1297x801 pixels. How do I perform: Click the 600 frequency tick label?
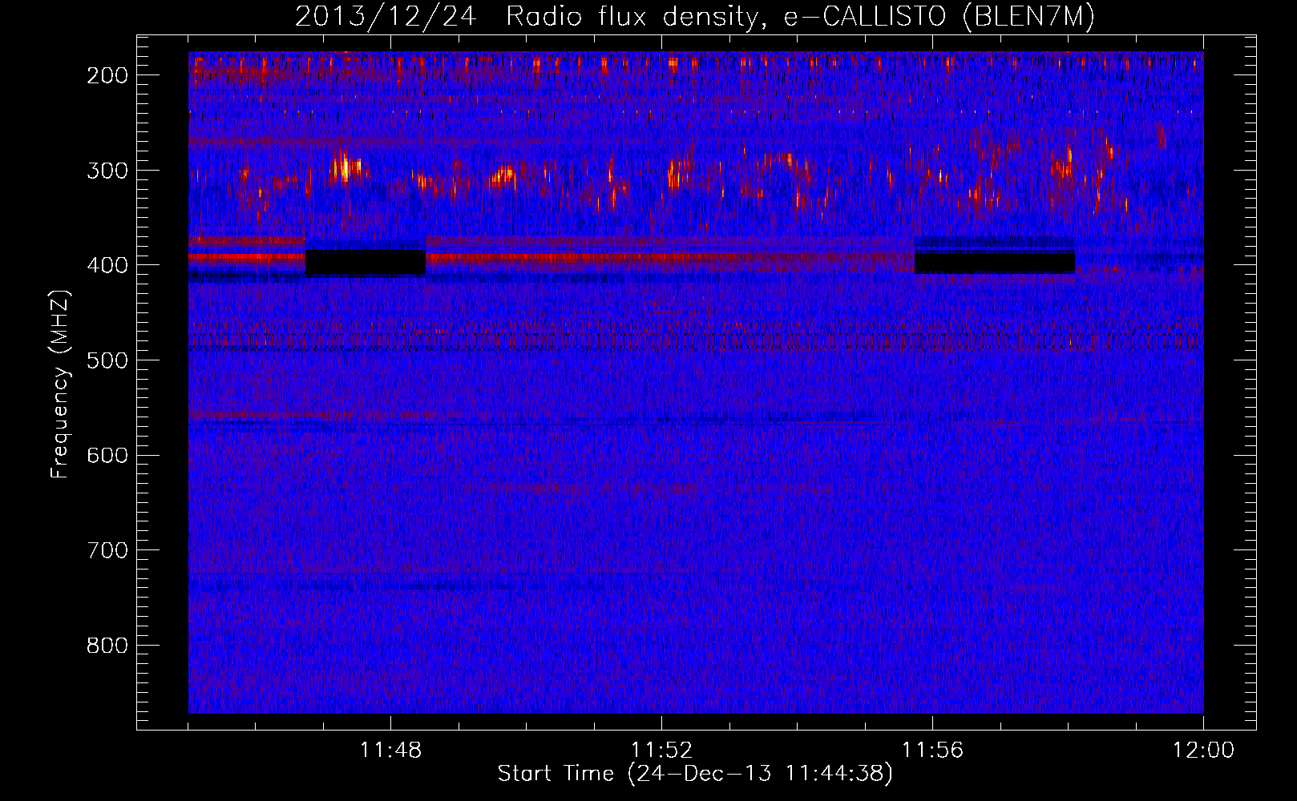point(107,455)
